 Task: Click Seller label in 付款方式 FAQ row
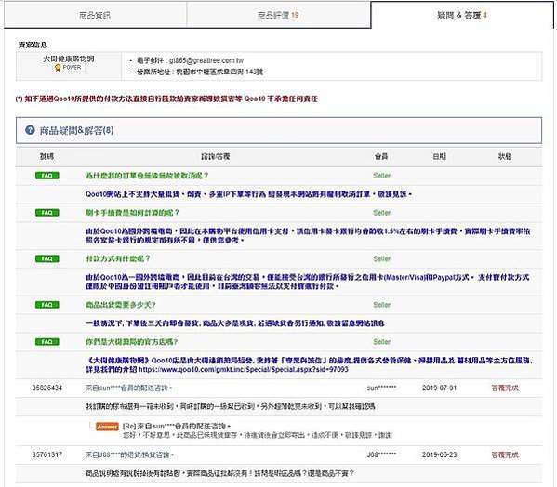(x=382, y=258)
